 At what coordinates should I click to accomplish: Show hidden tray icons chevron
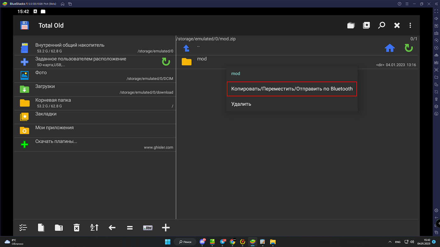pyautogui.click(x=390, y=242)
